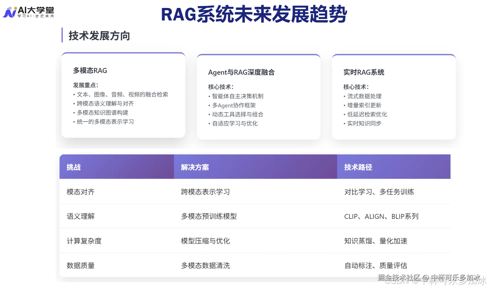Expand the 技术发展方向 section header
The image size is (488, 289).
coord(99,36)
